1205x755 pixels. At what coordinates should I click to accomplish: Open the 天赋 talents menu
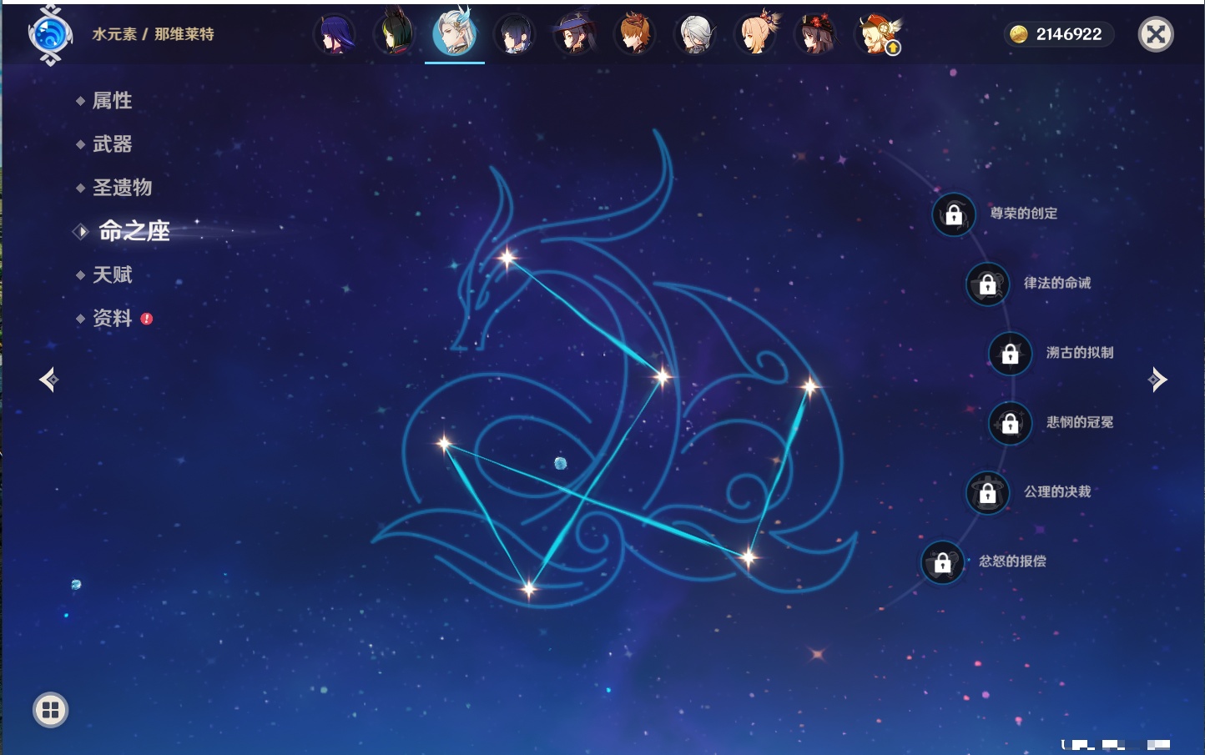112,274
